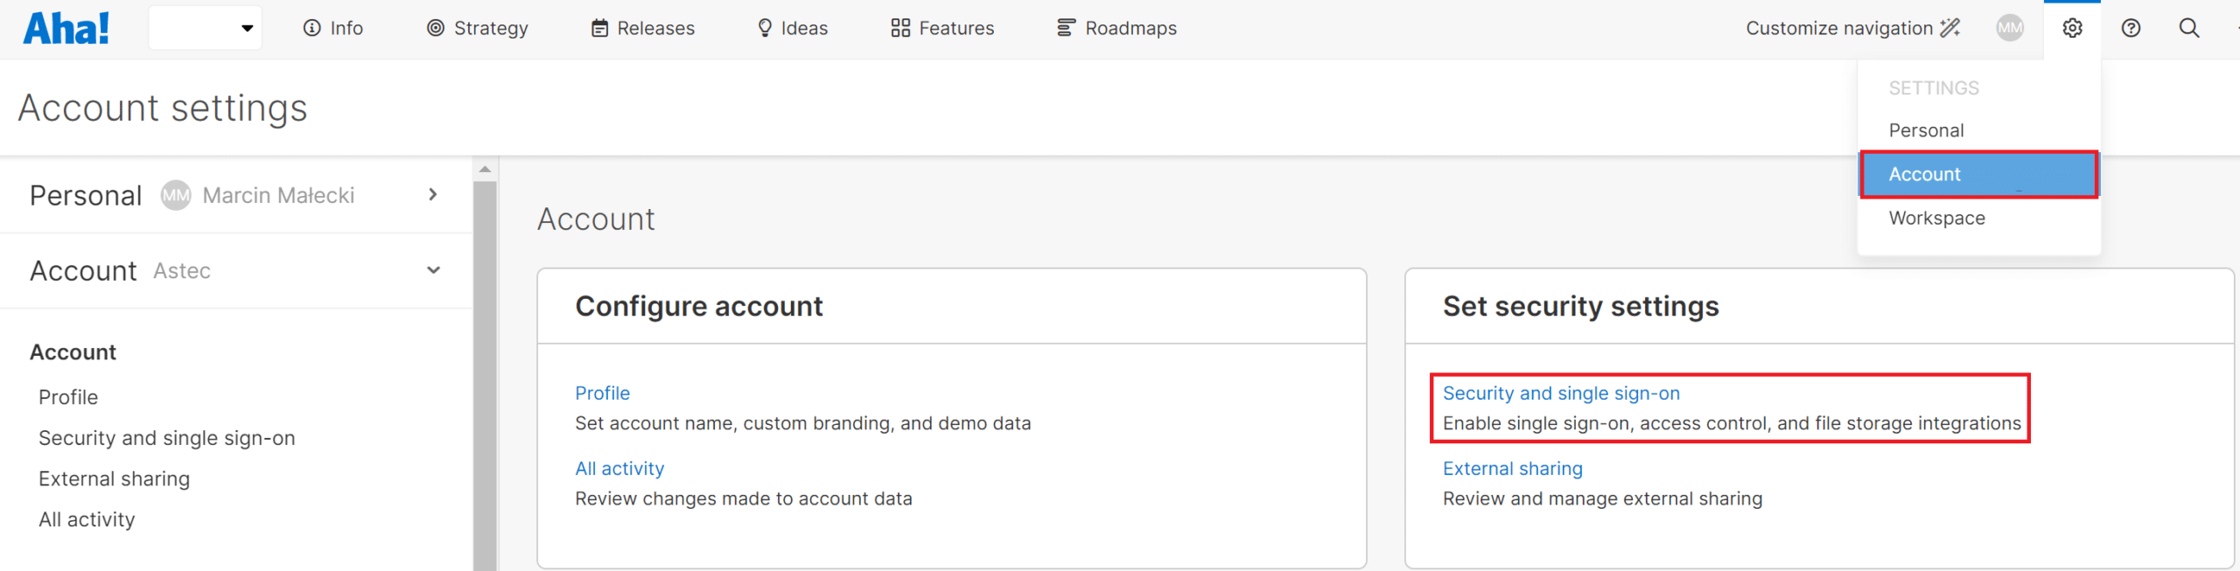Expand the Personal settings section chevron
Screen dimensions: 2240x571
click(433, 194)
